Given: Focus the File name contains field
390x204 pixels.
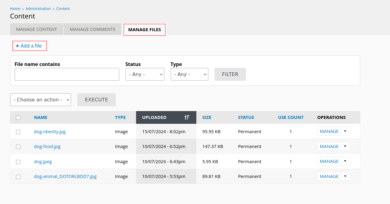Looking at the screenshot, I should [67, 74].
